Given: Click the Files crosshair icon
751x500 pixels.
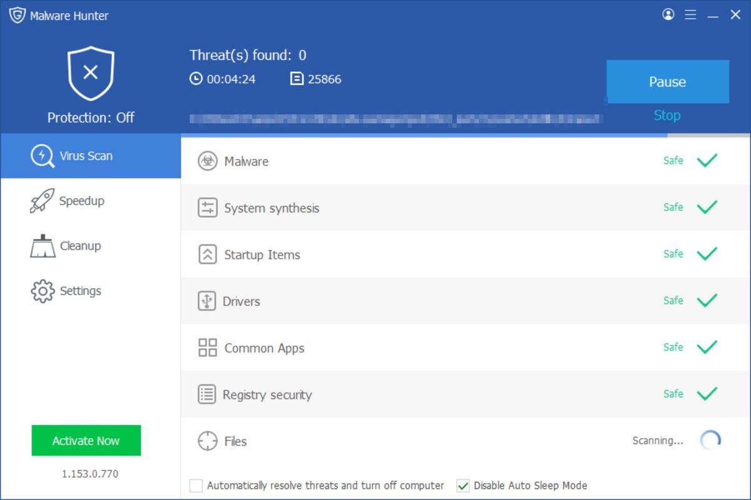Looking at the screenshot, I should pyautogui.click(x=208, y=441).
